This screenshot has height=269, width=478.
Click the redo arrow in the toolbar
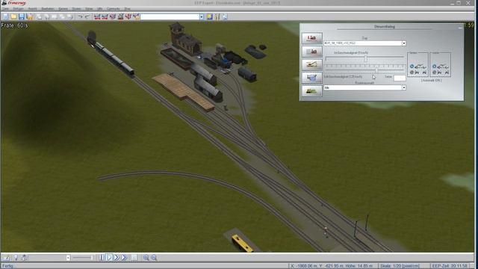click(87, 16)
